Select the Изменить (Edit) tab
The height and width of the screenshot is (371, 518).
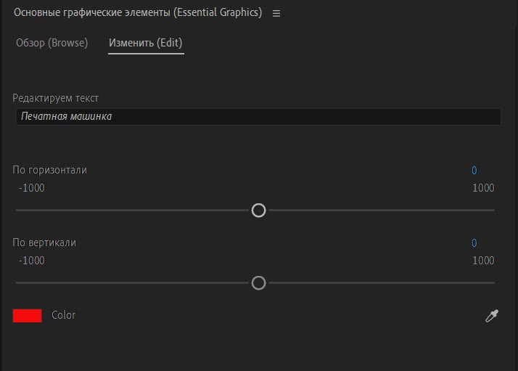[146, 43]
